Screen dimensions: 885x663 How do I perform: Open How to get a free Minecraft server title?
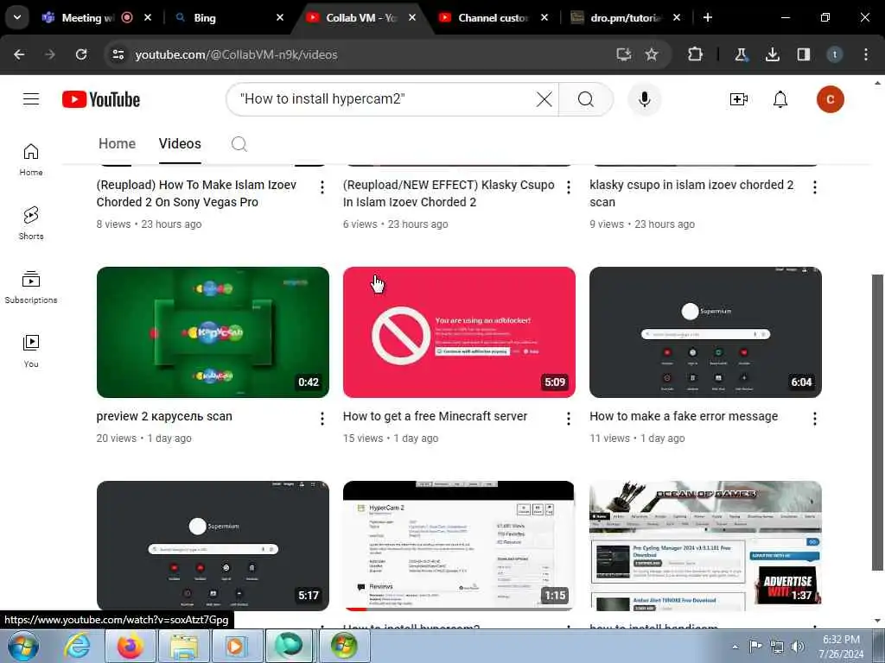click(435, 416)
